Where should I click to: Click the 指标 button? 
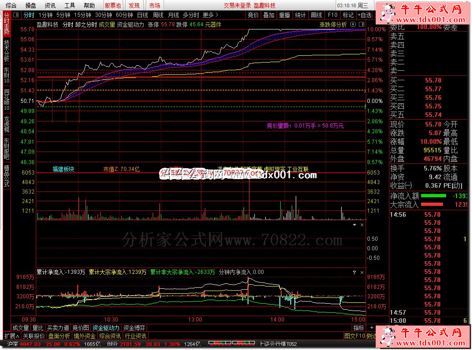(358, 328)
